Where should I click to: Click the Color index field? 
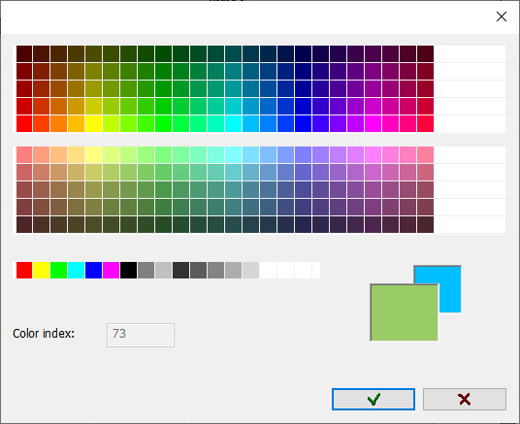pos(141,335)
